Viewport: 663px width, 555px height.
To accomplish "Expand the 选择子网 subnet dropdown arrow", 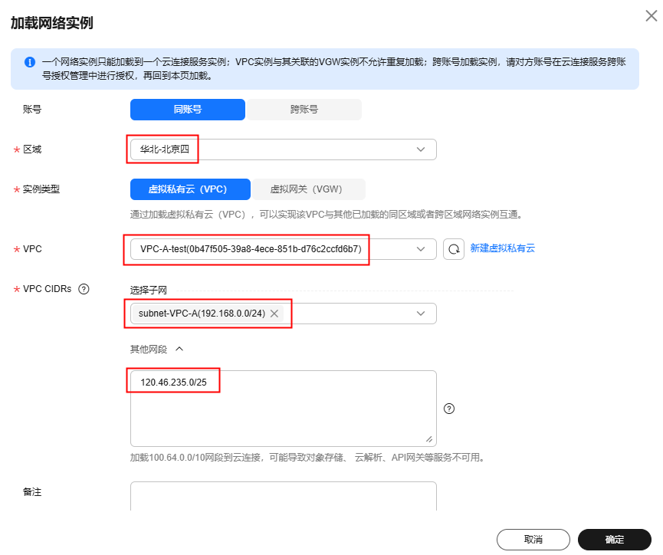I will click(x=421, y=314).
